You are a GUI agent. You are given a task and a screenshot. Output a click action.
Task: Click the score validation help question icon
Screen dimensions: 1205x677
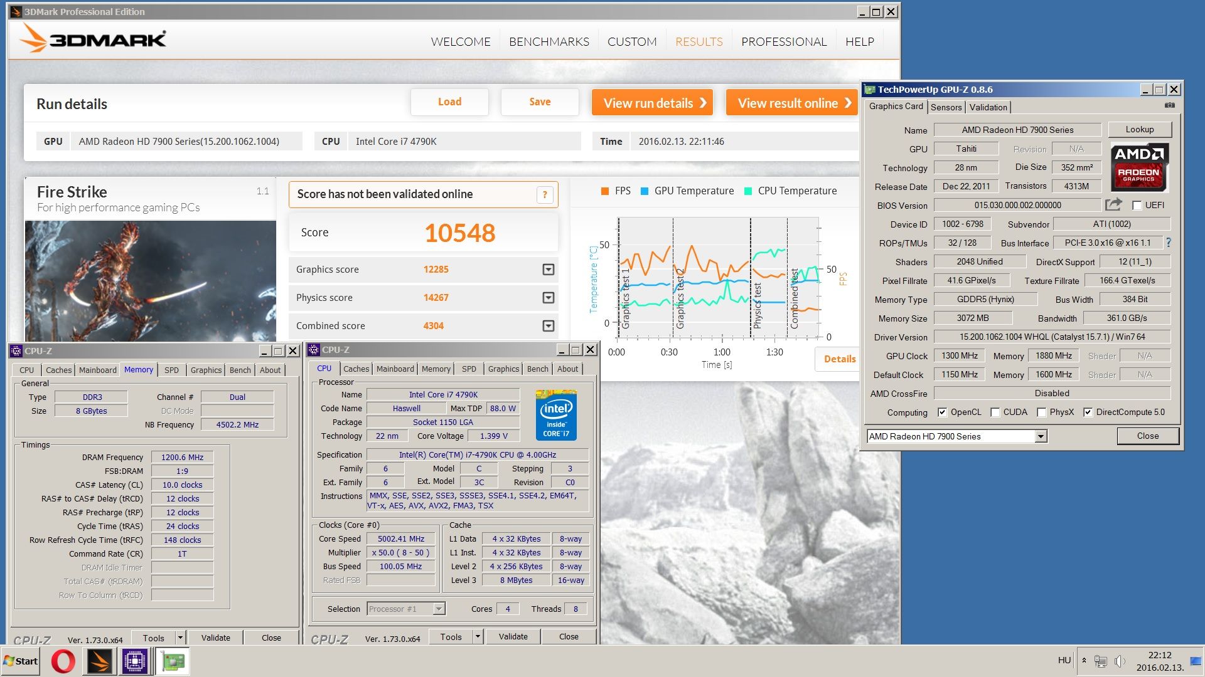544,194
